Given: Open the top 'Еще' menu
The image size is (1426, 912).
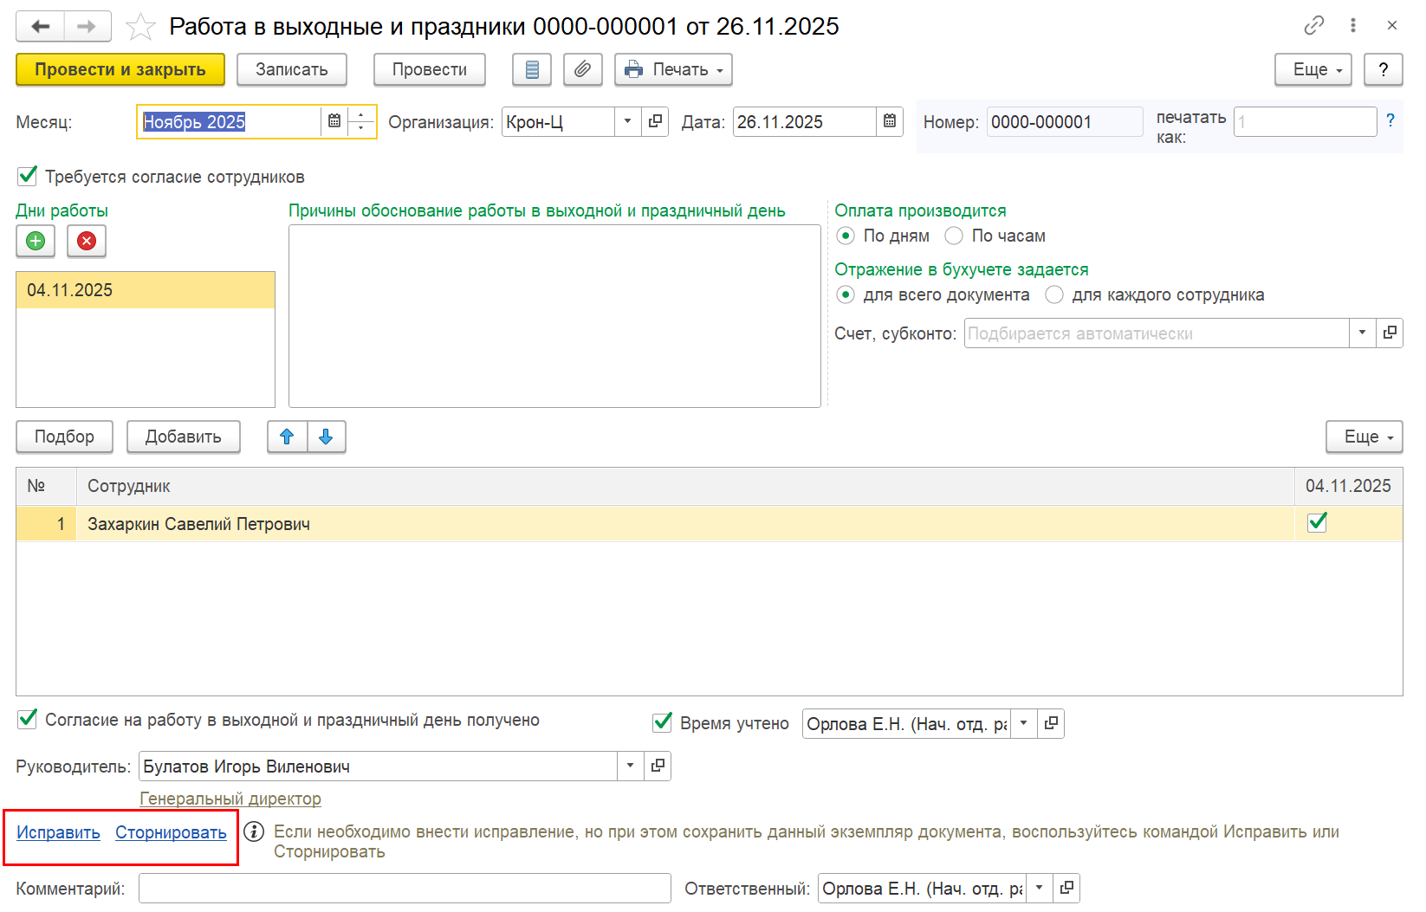Looking at the screenshot, I should pos(1313,69).
